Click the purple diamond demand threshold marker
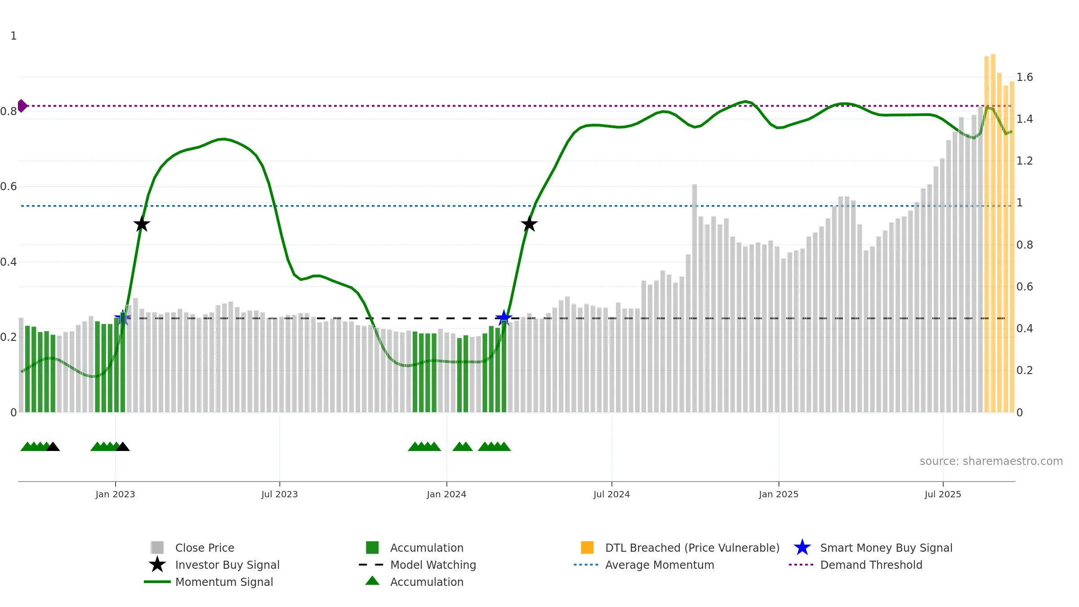Screen dimensions: 1079x607 pos(22,106)
